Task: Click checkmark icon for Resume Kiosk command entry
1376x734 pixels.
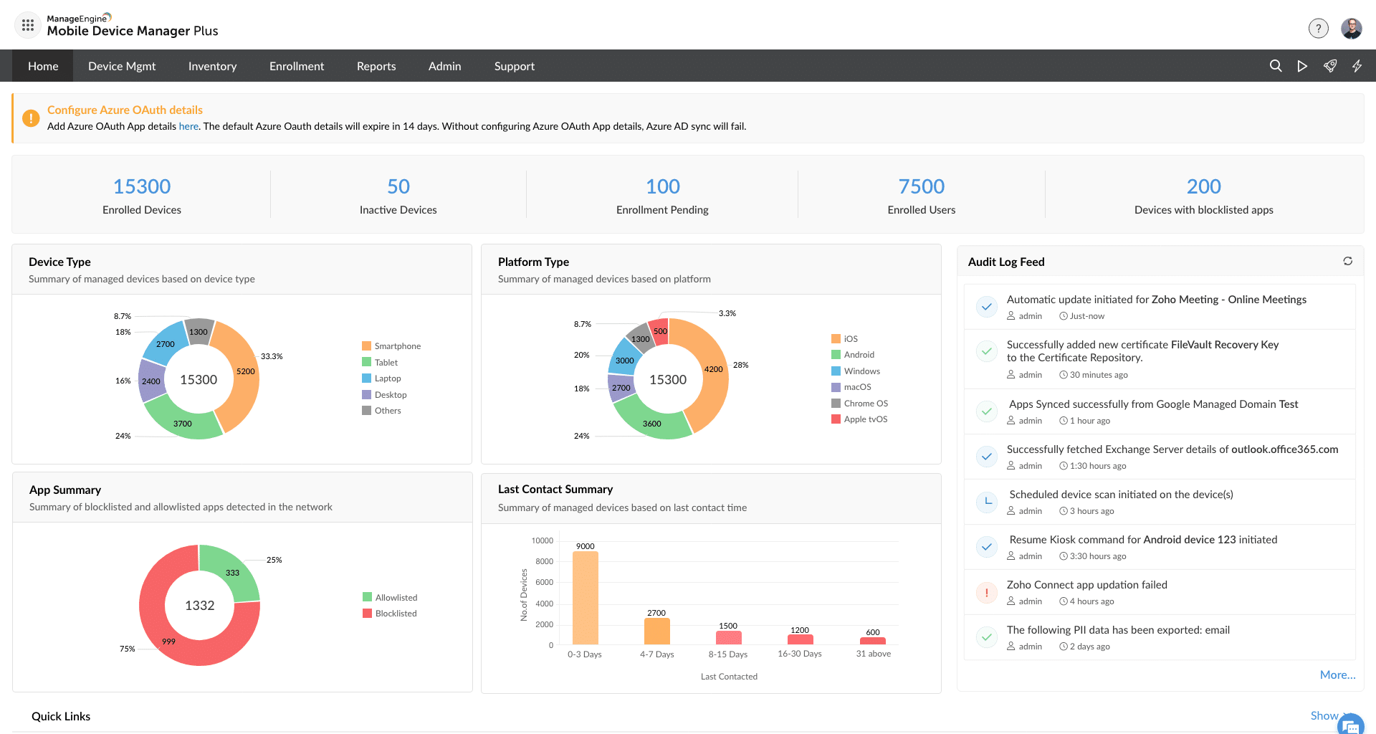Action: point(987,547)
